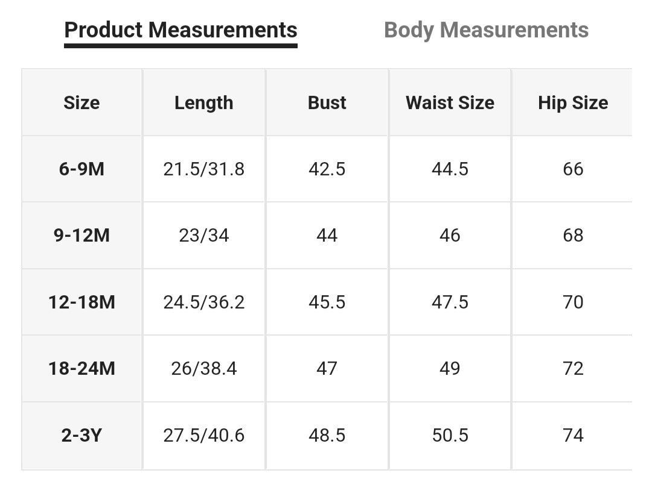Click the 21.5/31.8 length cell

pos(203,169)
